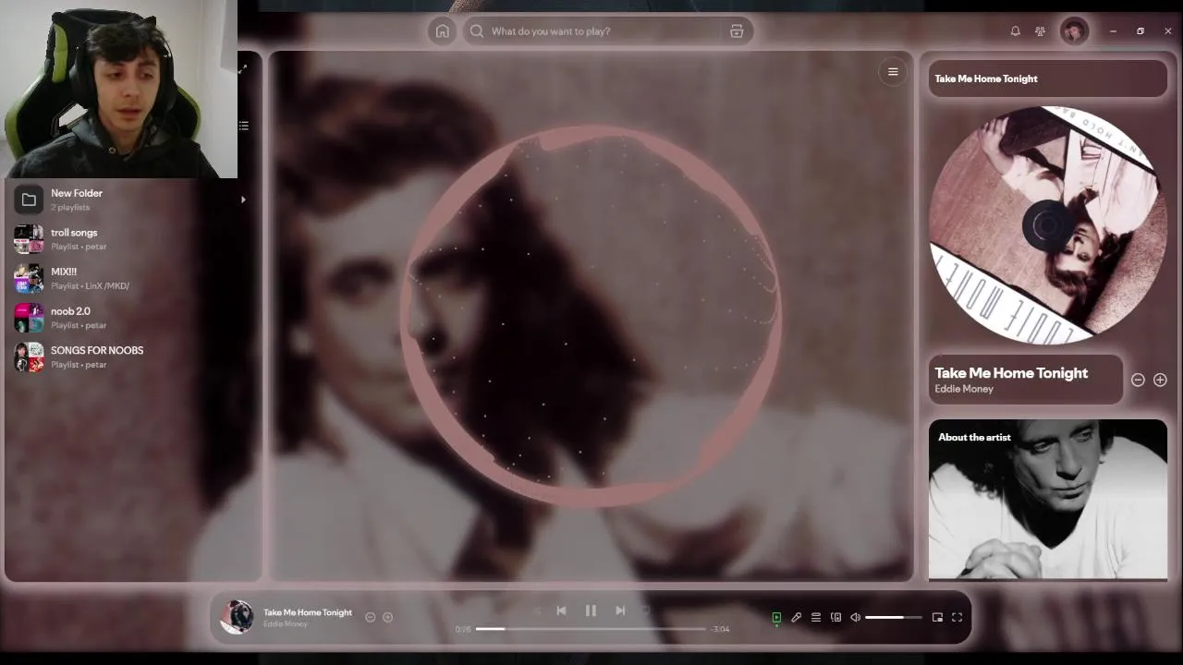Click the noob 2.0 playlist cover
Viewport: 1183px width, 665px height.
[x=29, y=318]
